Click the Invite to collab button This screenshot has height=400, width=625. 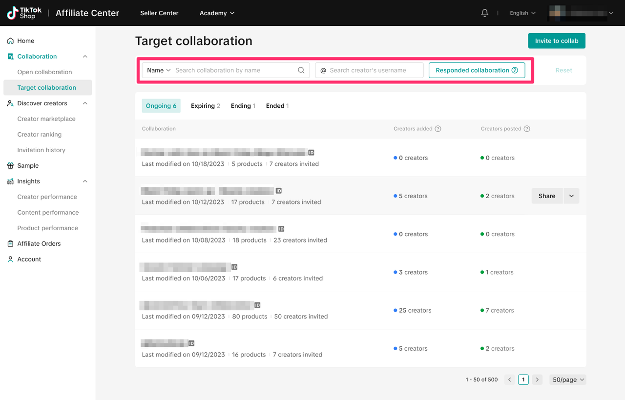pyautogui.click(x=557, y=41)
